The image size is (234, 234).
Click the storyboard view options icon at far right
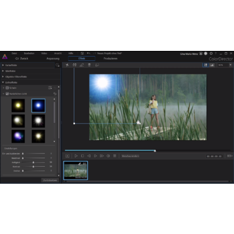[229, 156]
